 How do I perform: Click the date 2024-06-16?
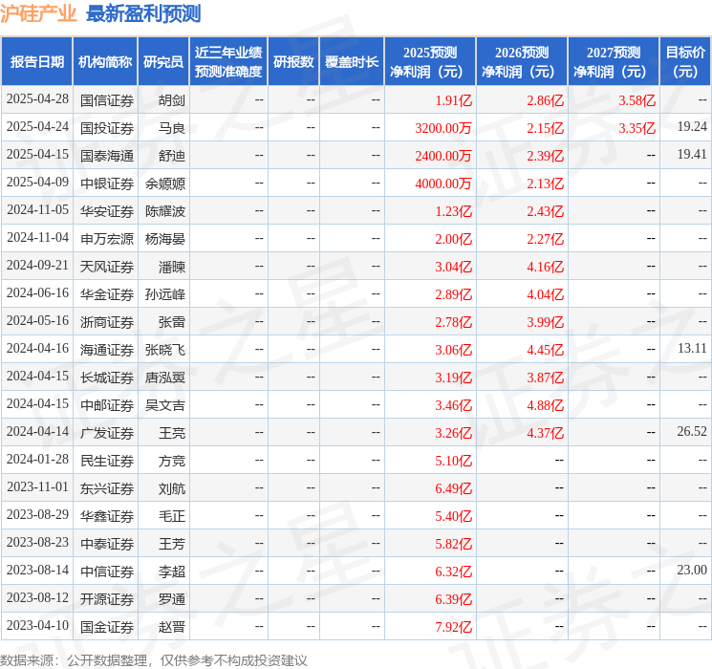click(37, 293)
